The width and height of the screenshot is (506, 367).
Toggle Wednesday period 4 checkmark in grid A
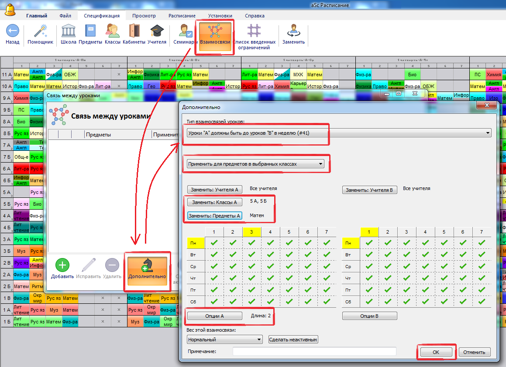pyautogui.click(x=270, y=266)
